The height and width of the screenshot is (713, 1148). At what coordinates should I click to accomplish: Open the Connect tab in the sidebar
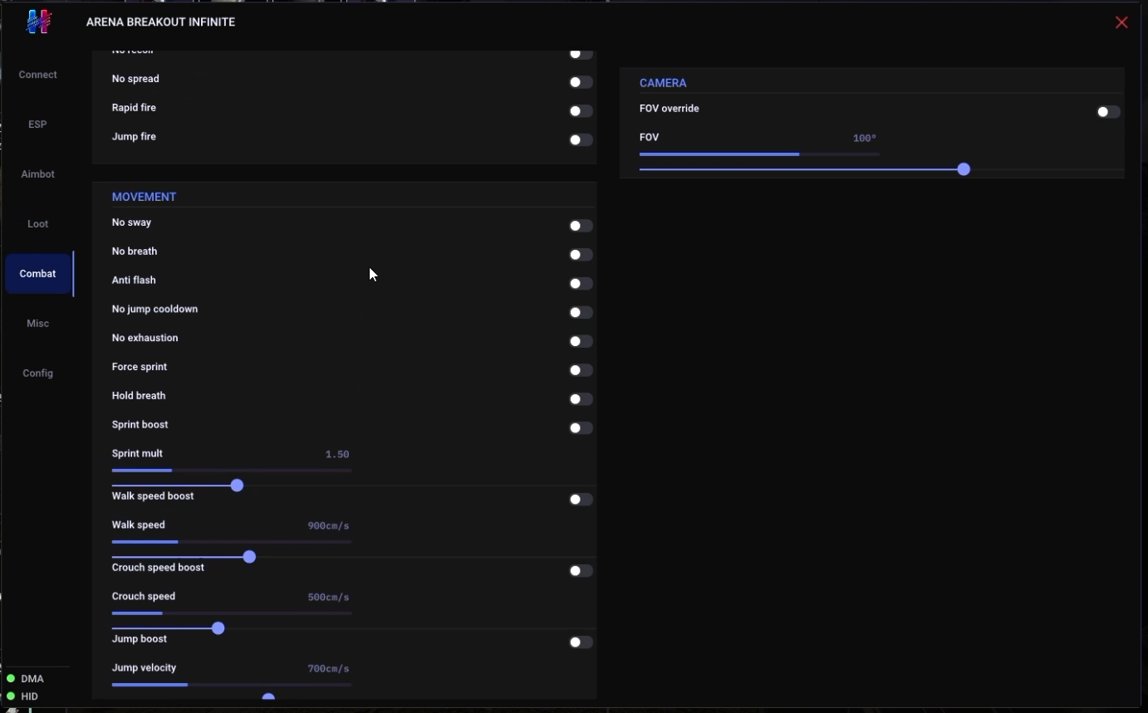(38, 75)
